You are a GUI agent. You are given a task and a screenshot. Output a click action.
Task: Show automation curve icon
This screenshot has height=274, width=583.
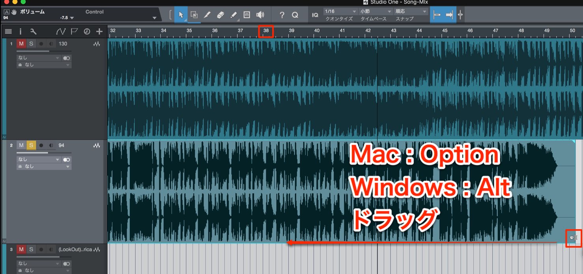[61, 31]
